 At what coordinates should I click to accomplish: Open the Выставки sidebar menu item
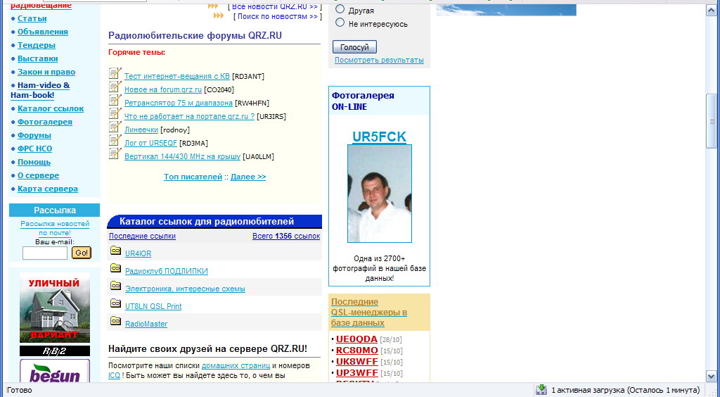click(x=38, y=58)
